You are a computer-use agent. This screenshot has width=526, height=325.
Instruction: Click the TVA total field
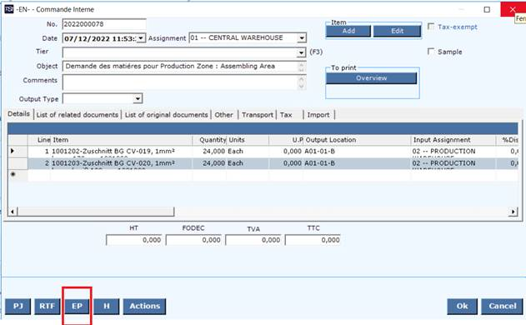(253, 240)
